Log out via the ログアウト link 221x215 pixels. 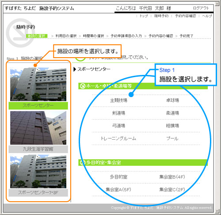point(201,8)
